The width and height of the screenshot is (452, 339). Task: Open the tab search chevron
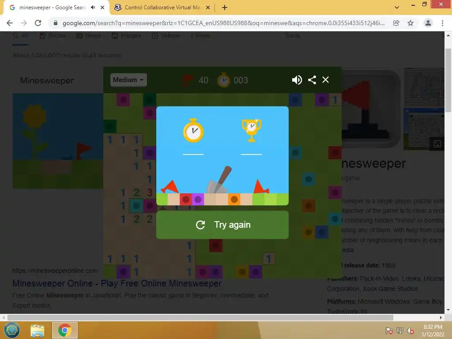(x=397, y=8)
